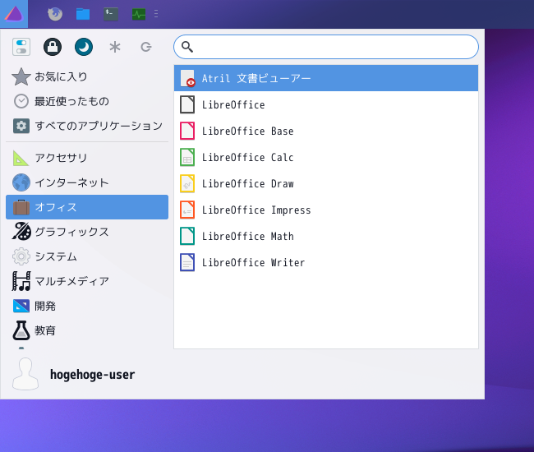Select the オフィス category
This screenshot has width=534, height=452.
(87, 207)
